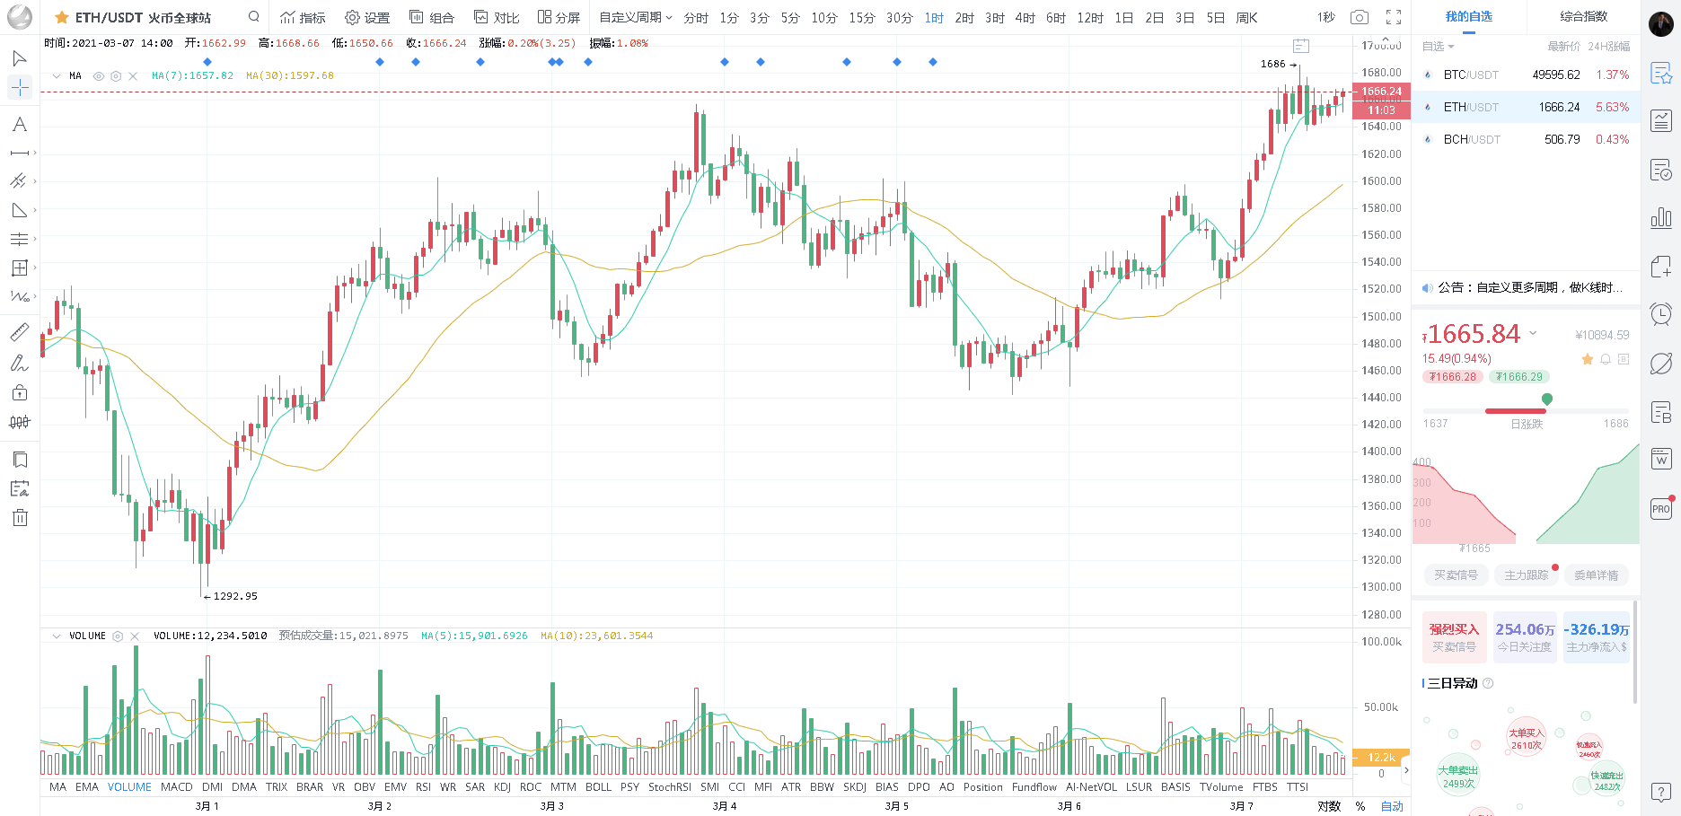The height and width of the screenshot is (816, 1681).
Task: Click the daily range slider green marker
Action: tap(1546, 399)
